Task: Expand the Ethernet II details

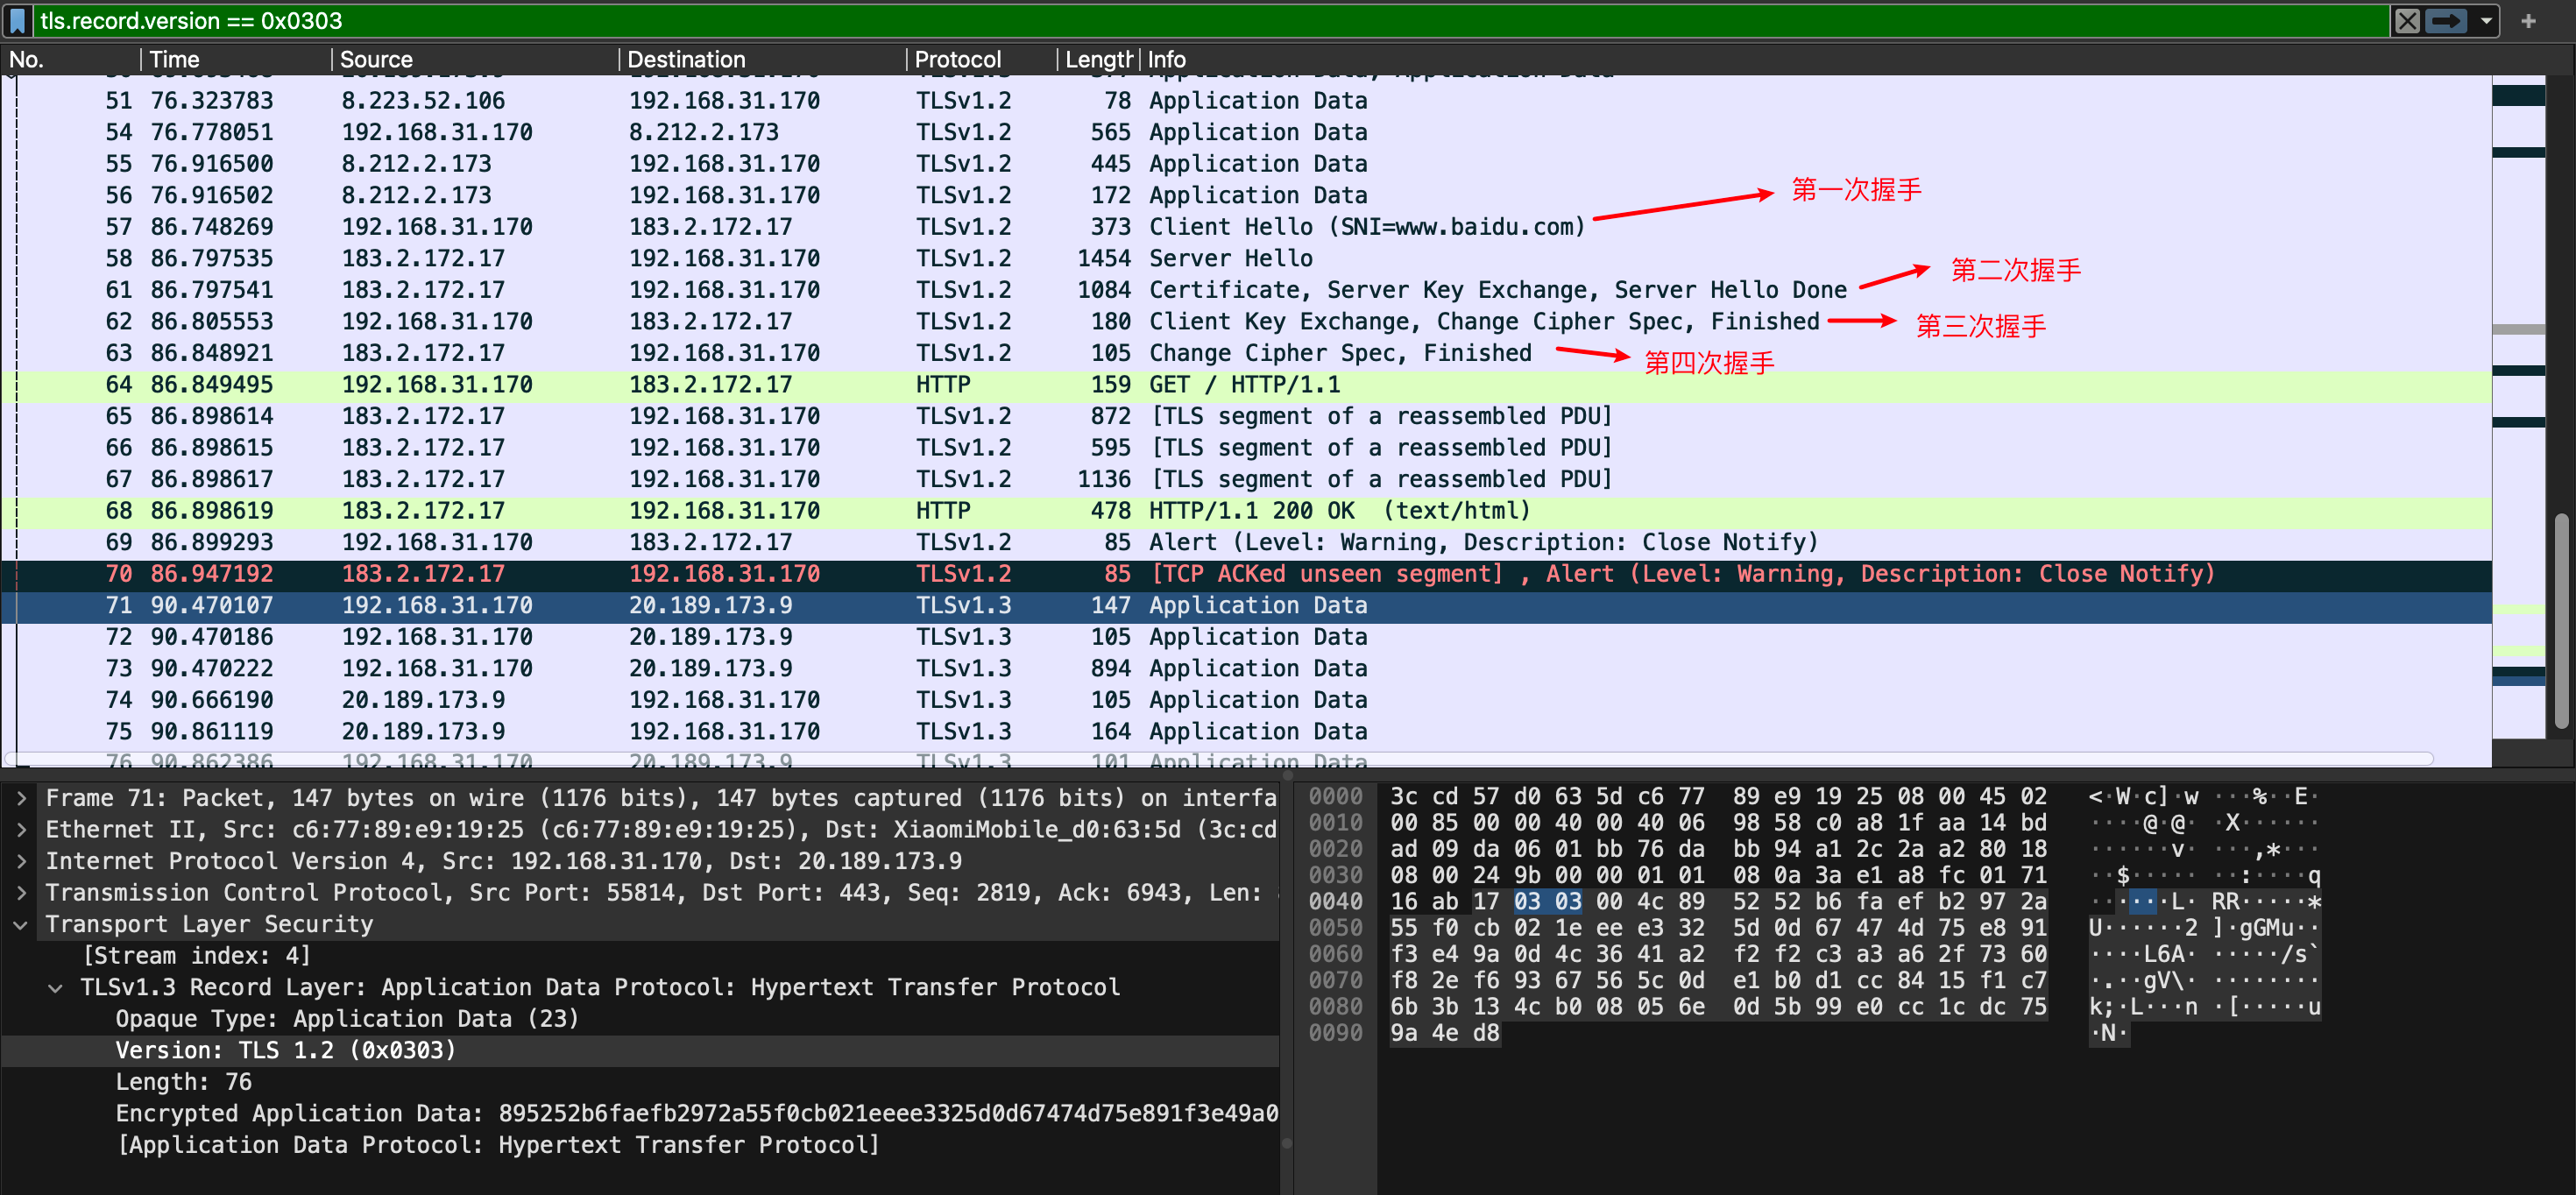Action: click(x=21, y=829)
